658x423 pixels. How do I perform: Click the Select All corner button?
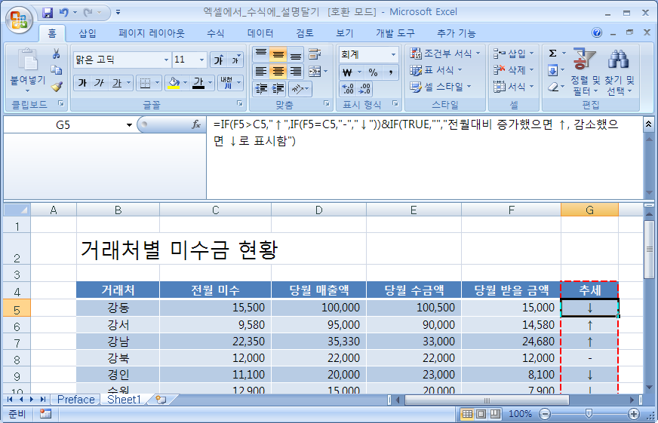click(x=17, y=210)
